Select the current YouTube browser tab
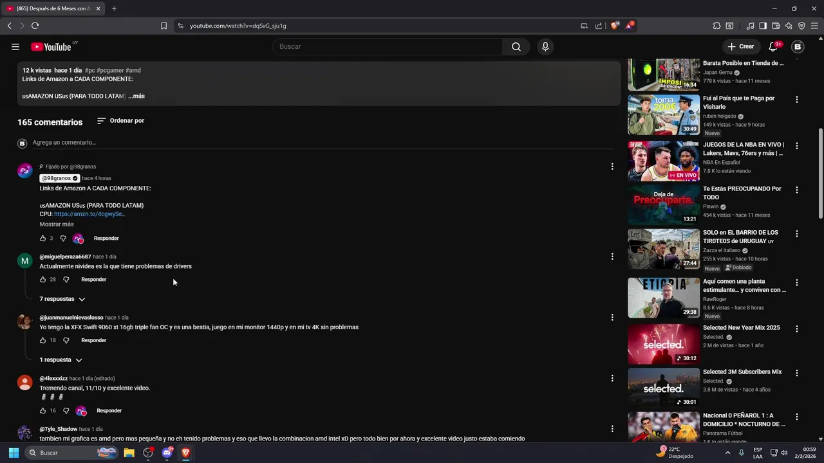This screenshot has width=824, height=463. coord(51,8)
